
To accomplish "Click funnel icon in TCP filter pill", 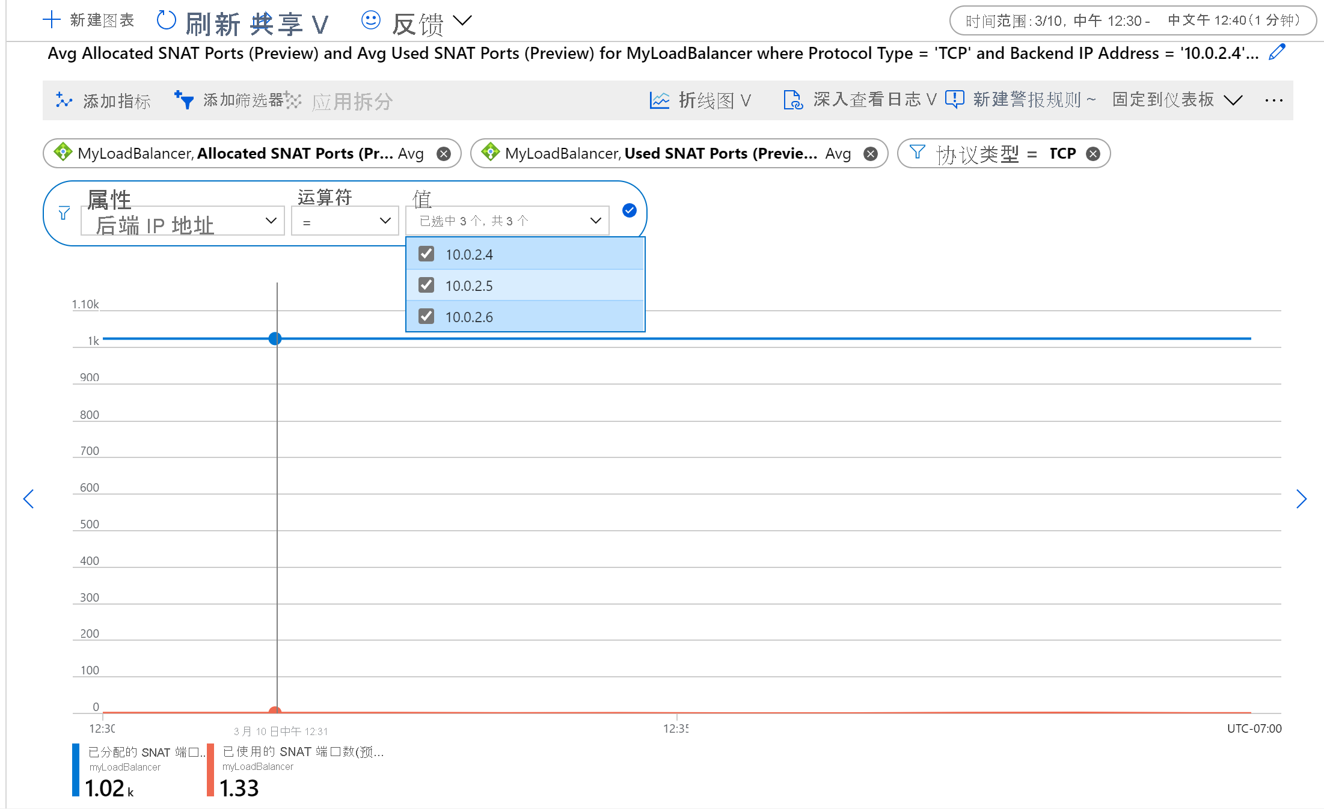I will click(x=917, y=152).
